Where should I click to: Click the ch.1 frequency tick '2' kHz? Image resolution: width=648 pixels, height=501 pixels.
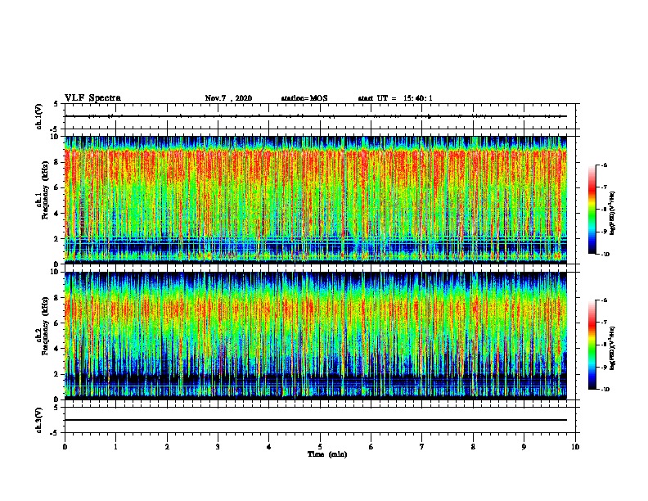coord(56,238)
